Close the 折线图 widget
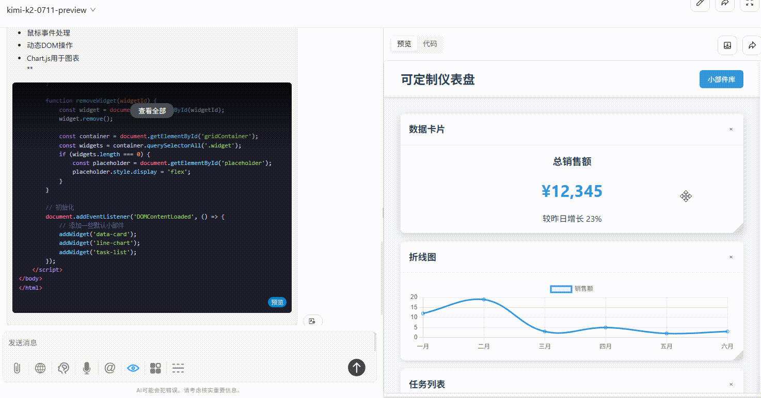 pos(731,257)
